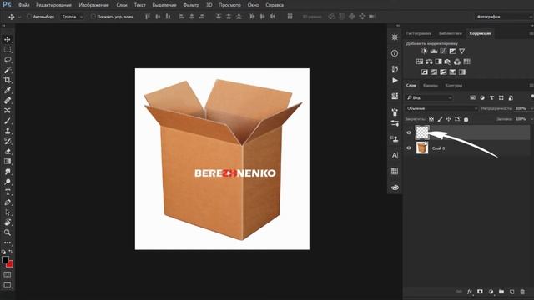Viewport: 534px width, 300px height.
Task: Switch to the Контуры tab
Action: (x=454, y=85)
